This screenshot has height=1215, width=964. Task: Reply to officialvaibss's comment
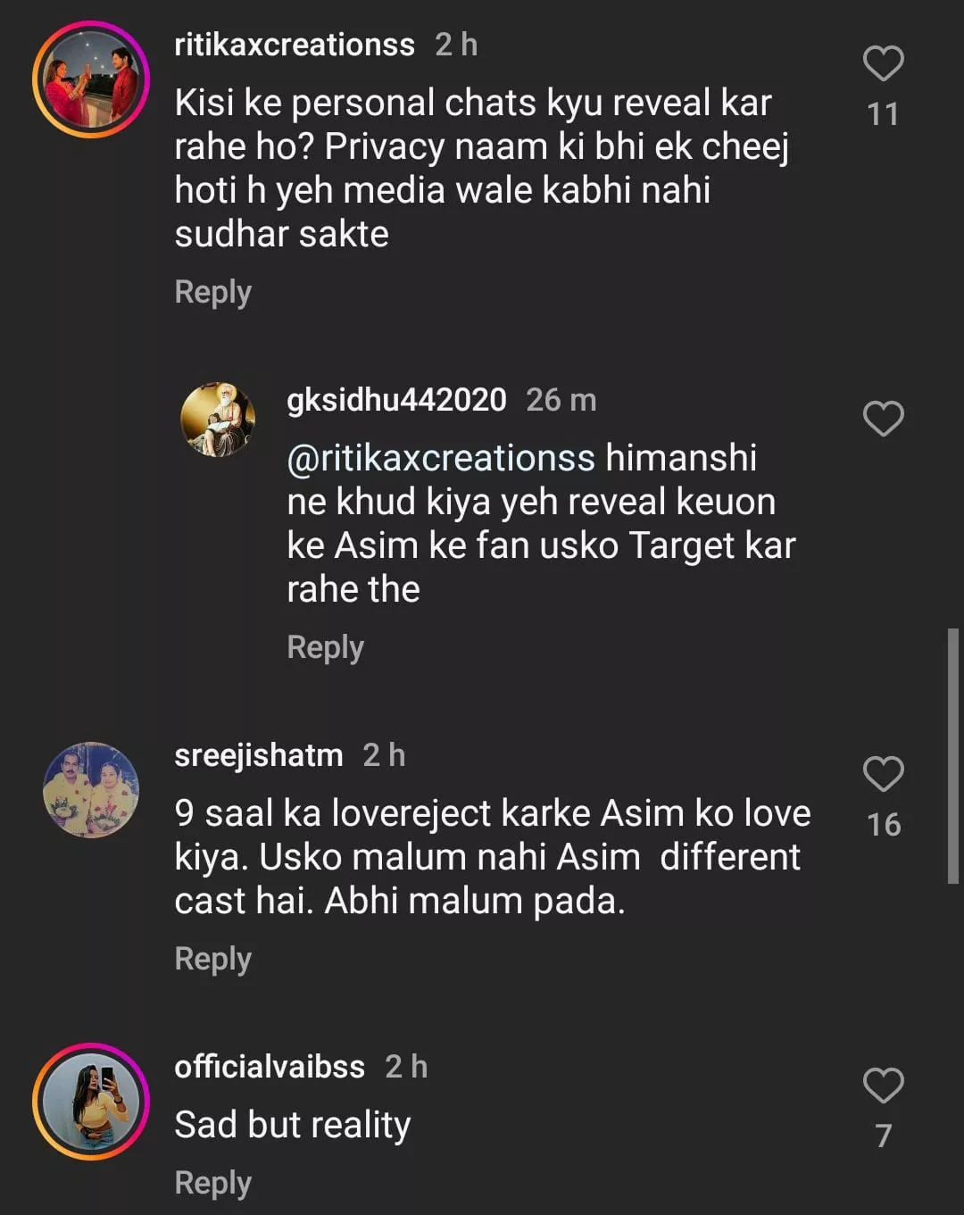[212, 1183]
